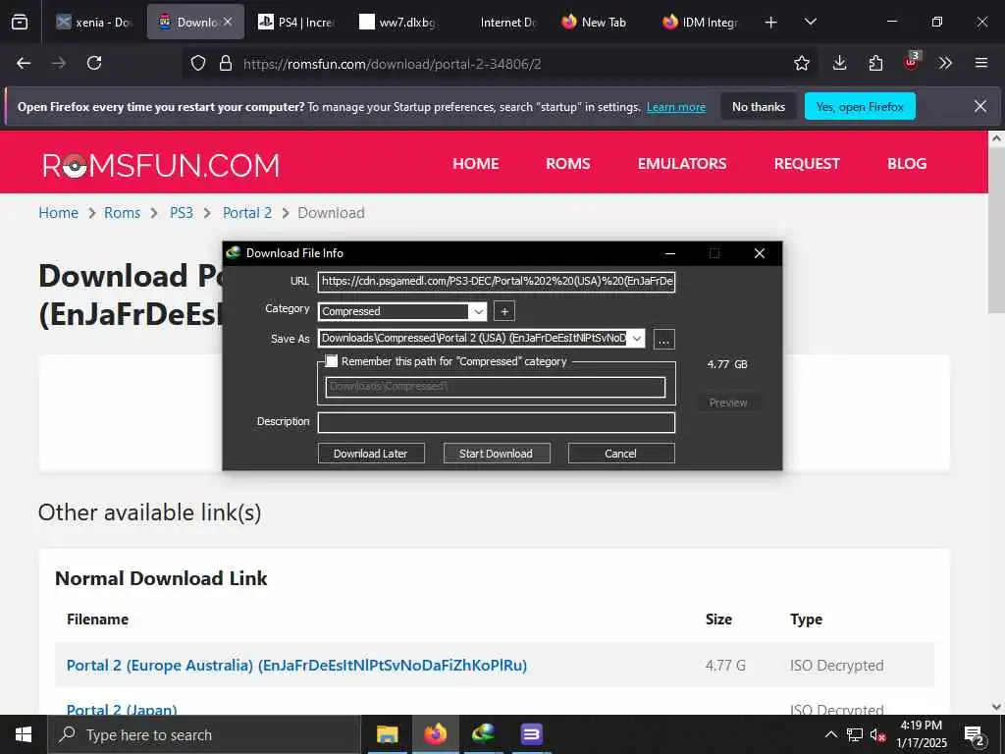Browse save location with the ellipsis button
The image size is (1005, 754).
[x=664, y=339]
